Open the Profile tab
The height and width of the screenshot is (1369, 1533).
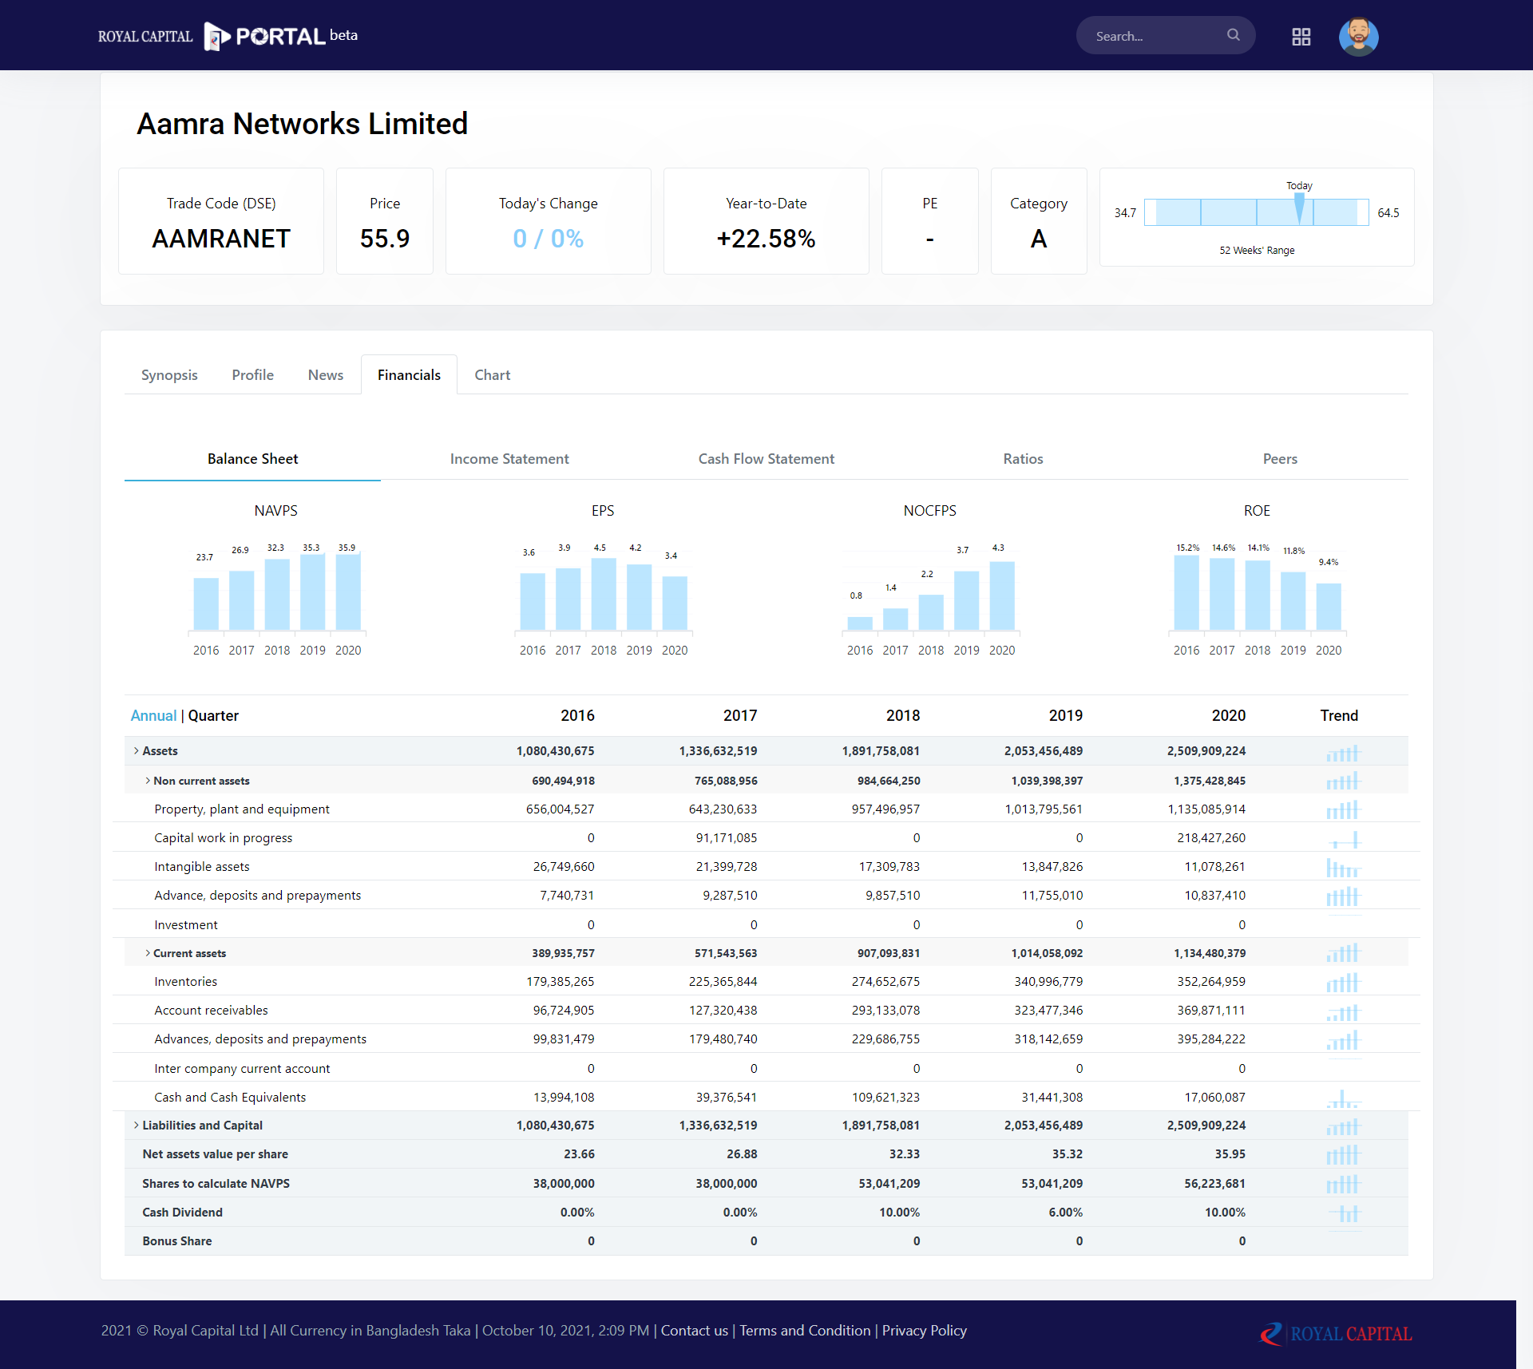pyautogui.click(x=252, y=375)
